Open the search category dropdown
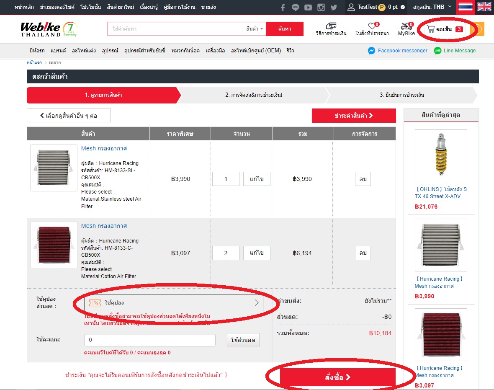The image size is (494, 390). (254, 28)
